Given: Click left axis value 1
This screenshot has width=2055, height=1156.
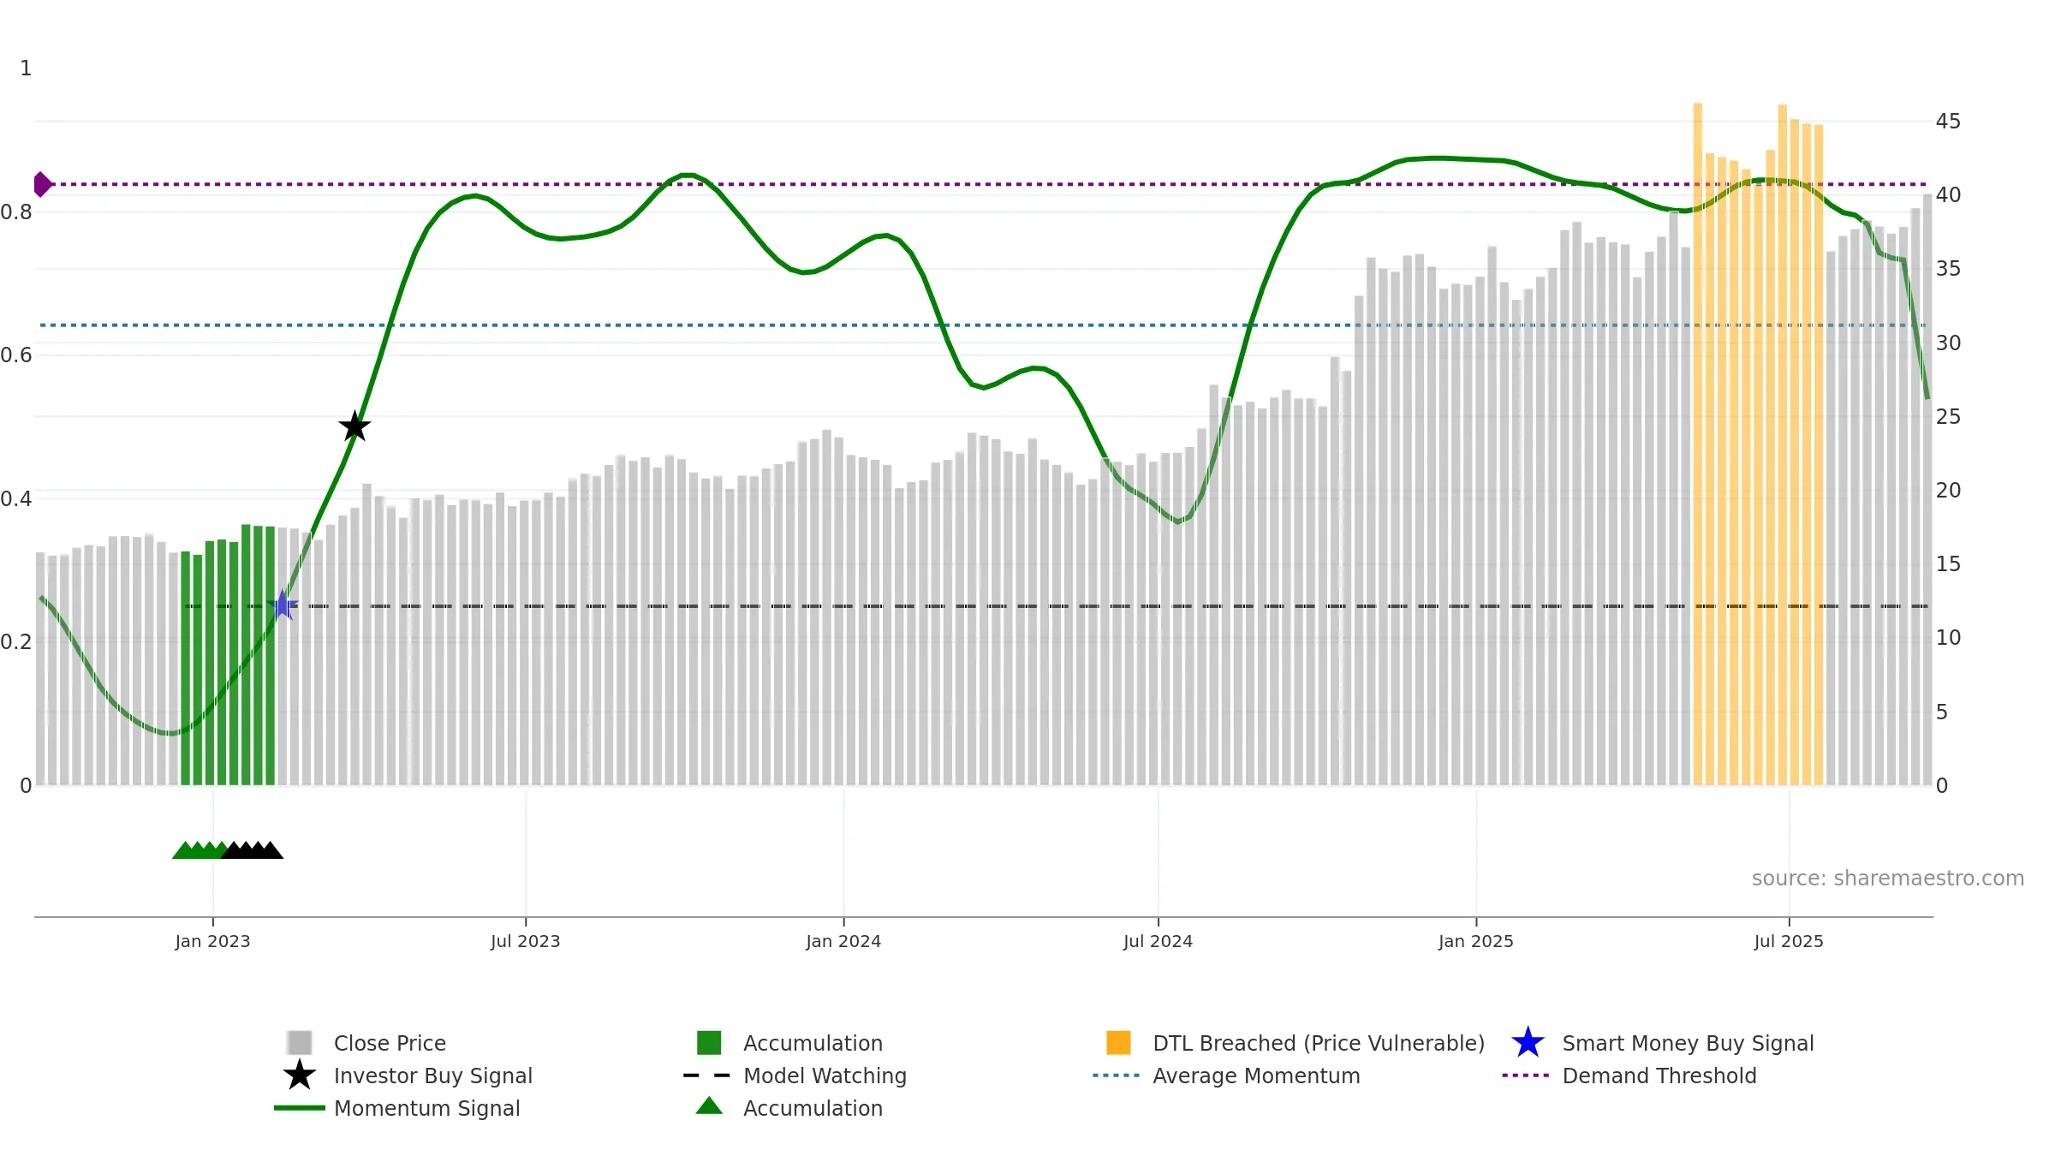Looking at the screenshot, I should (26, 68).
